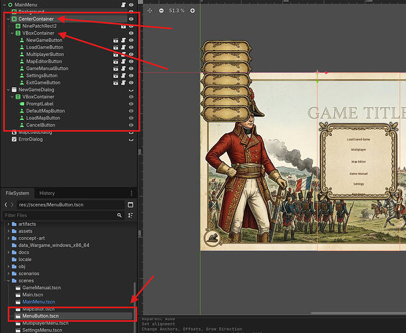
Task: Click the filter files search icon
Action: pos(119,215)
